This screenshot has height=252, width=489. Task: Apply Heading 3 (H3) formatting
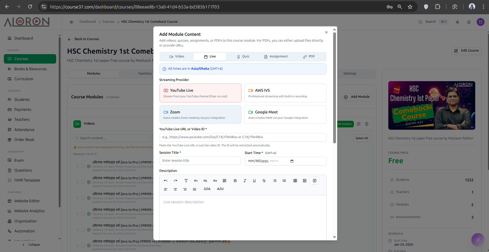215,181
